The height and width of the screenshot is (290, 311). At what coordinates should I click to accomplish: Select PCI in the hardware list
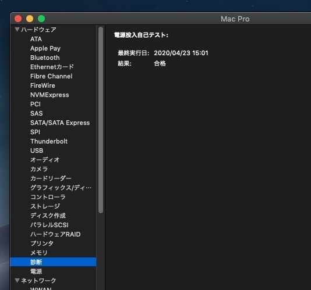36,104
